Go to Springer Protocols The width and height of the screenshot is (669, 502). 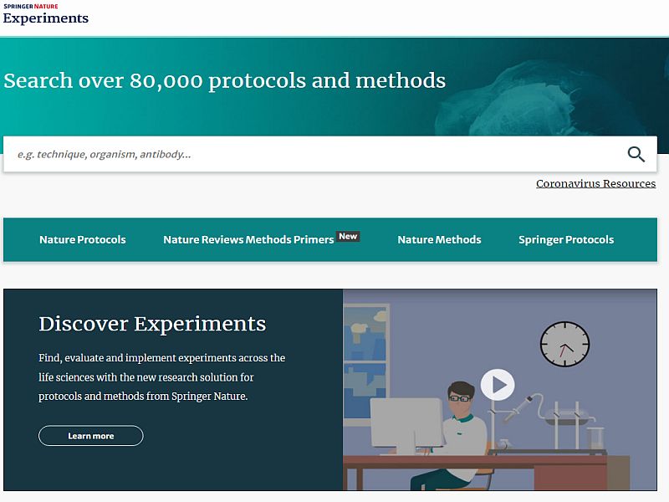(566, 240)
